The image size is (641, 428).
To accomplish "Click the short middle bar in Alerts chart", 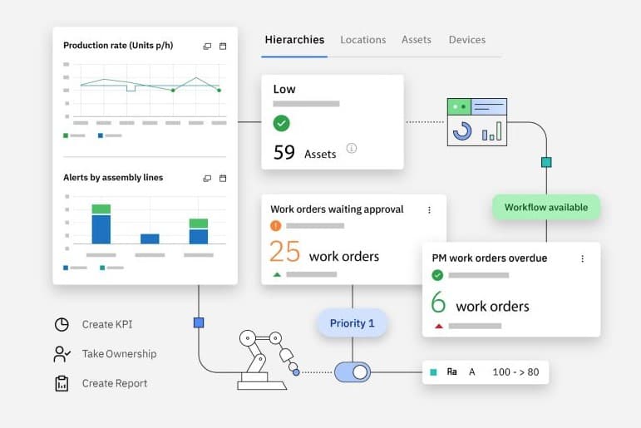I will tap(150, 239).
